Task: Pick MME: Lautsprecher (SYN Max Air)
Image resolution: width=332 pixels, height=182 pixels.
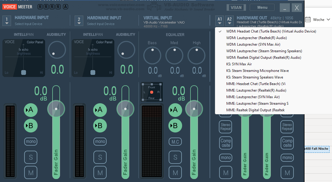Action: (x=253, y=97)
